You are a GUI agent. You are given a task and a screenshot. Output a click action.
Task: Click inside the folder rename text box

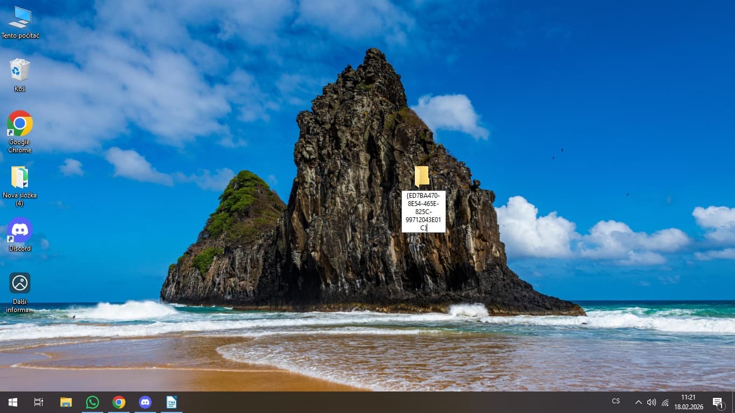423,211
